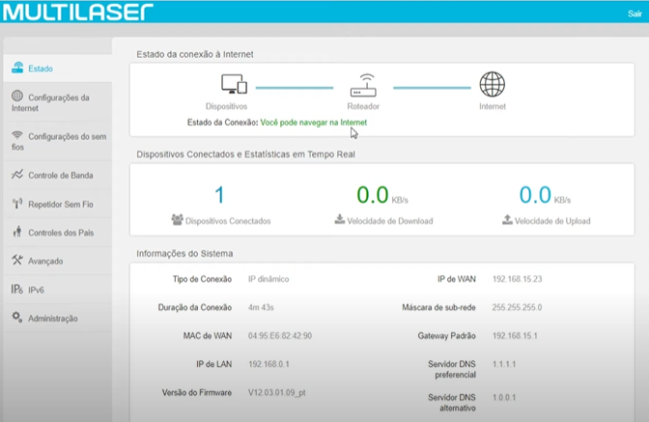The height and width of the screenshot is (422, 649).
Task: Click the globe icon beside Configurações da Internet
Action: point(17,96)
